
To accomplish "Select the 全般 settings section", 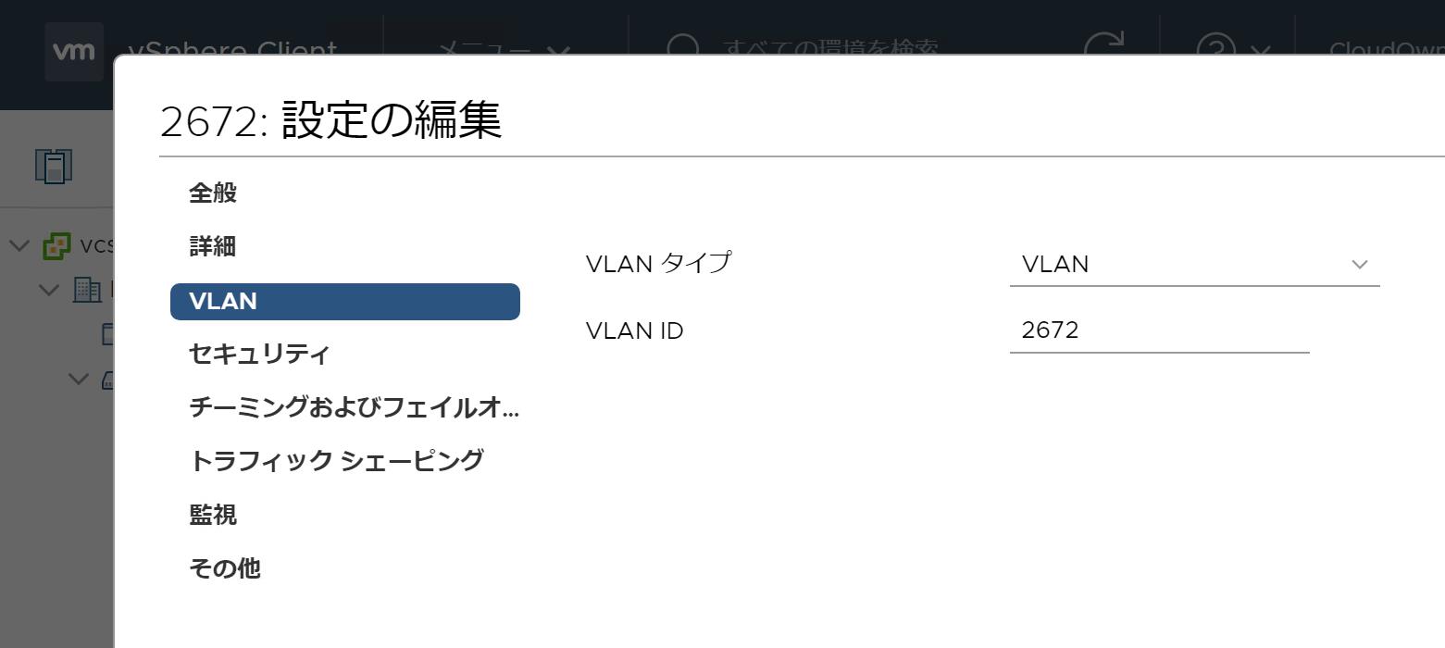I will pos(213,193).
